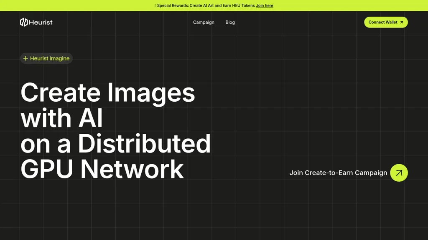
Task: Open the Blog menu item
Action: [230, 22]
